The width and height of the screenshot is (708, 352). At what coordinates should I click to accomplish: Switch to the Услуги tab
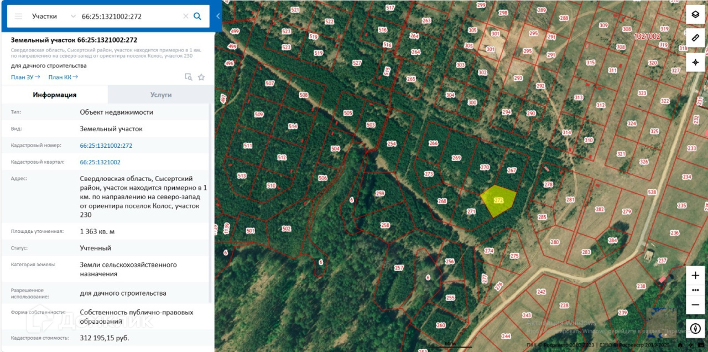click(x=161, y=95)
